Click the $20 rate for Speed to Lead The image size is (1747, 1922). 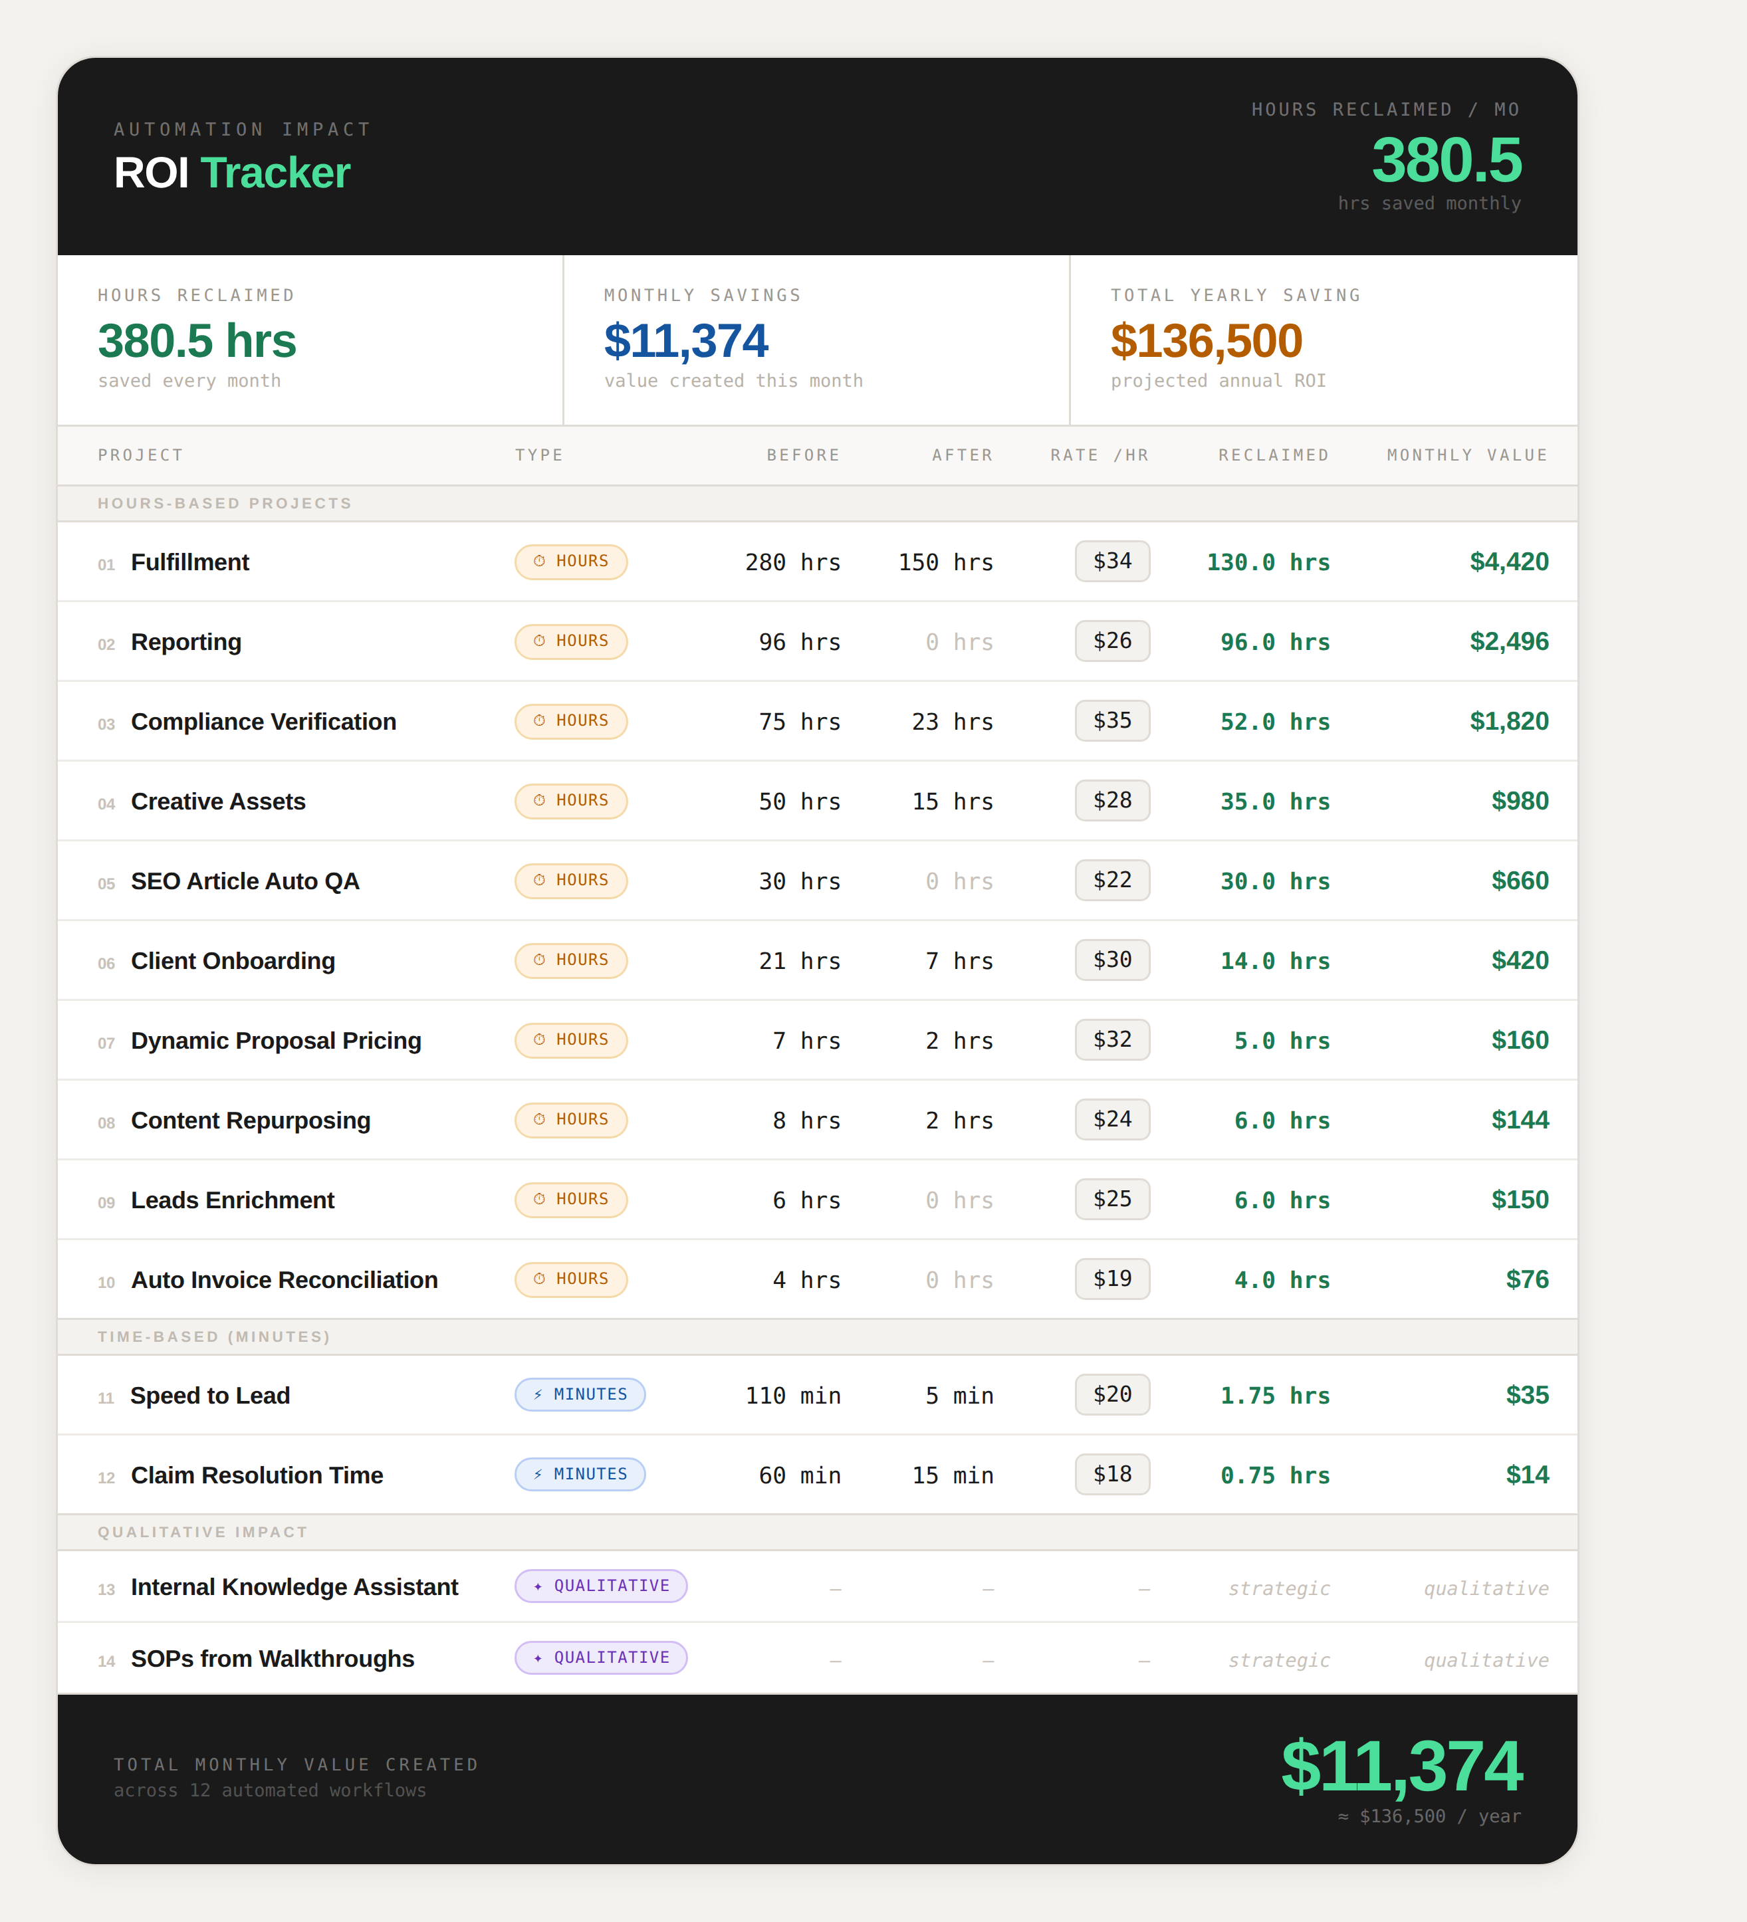pos(1112,1395)
